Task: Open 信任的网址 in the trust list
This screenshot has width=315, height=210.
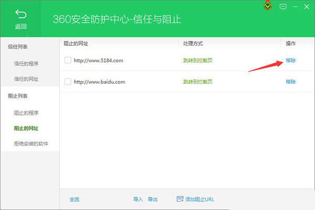Action: pyautogui.click(x=26, y=79)
